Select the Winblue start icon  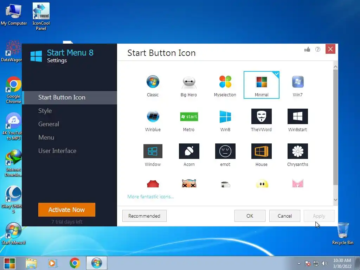click(x=153, y=120)
